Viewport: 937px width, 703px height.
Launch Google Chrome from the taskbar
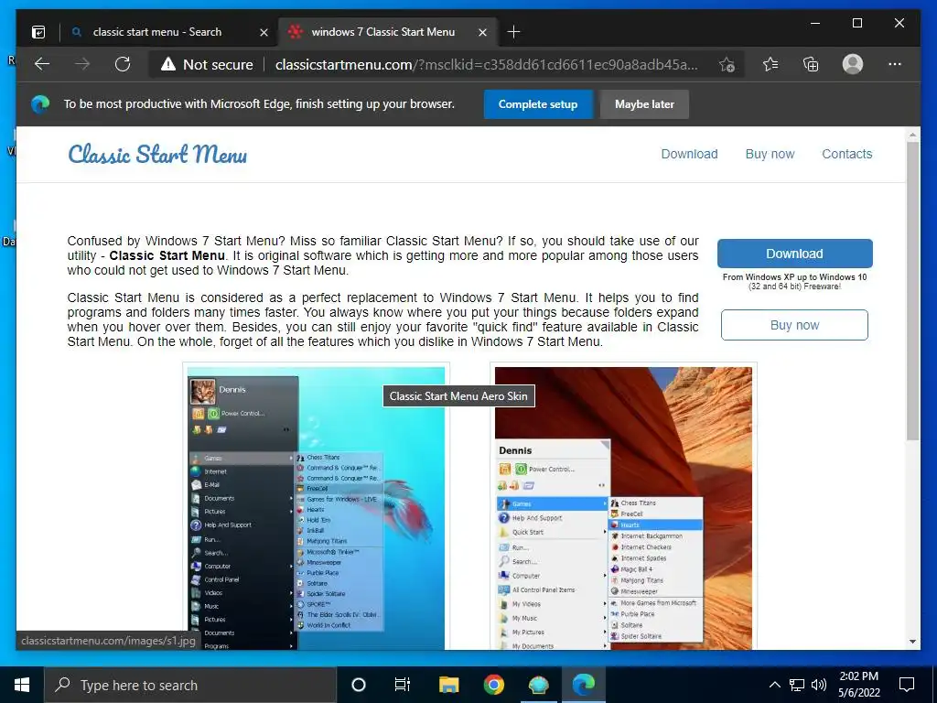coord(493,685)
